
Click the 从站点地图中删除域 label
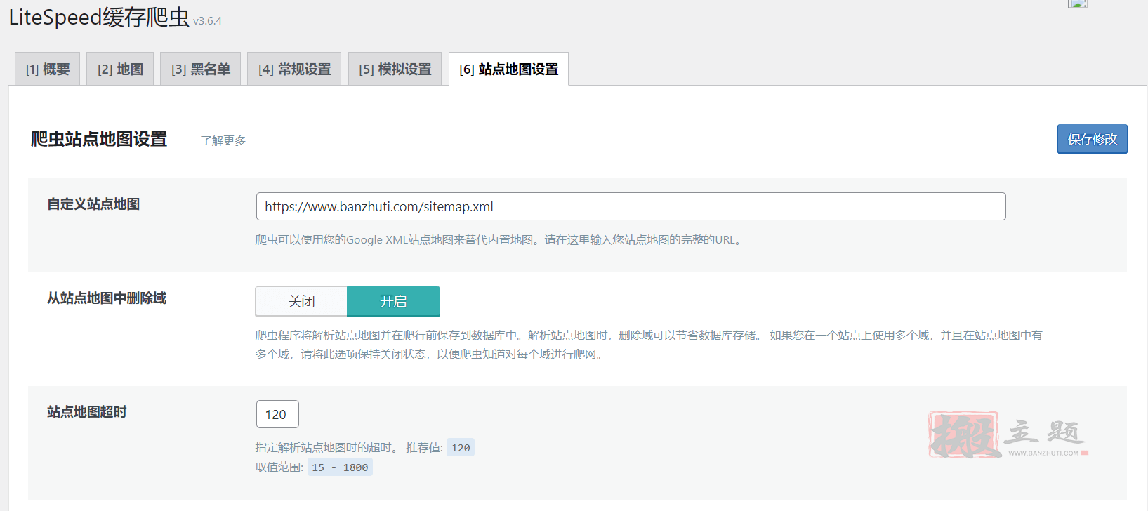tap(107, 298)
